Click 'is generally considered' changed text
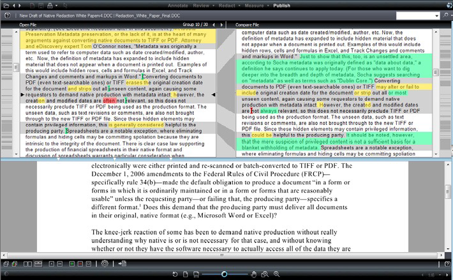453x280 pixels. coord(136,125)
